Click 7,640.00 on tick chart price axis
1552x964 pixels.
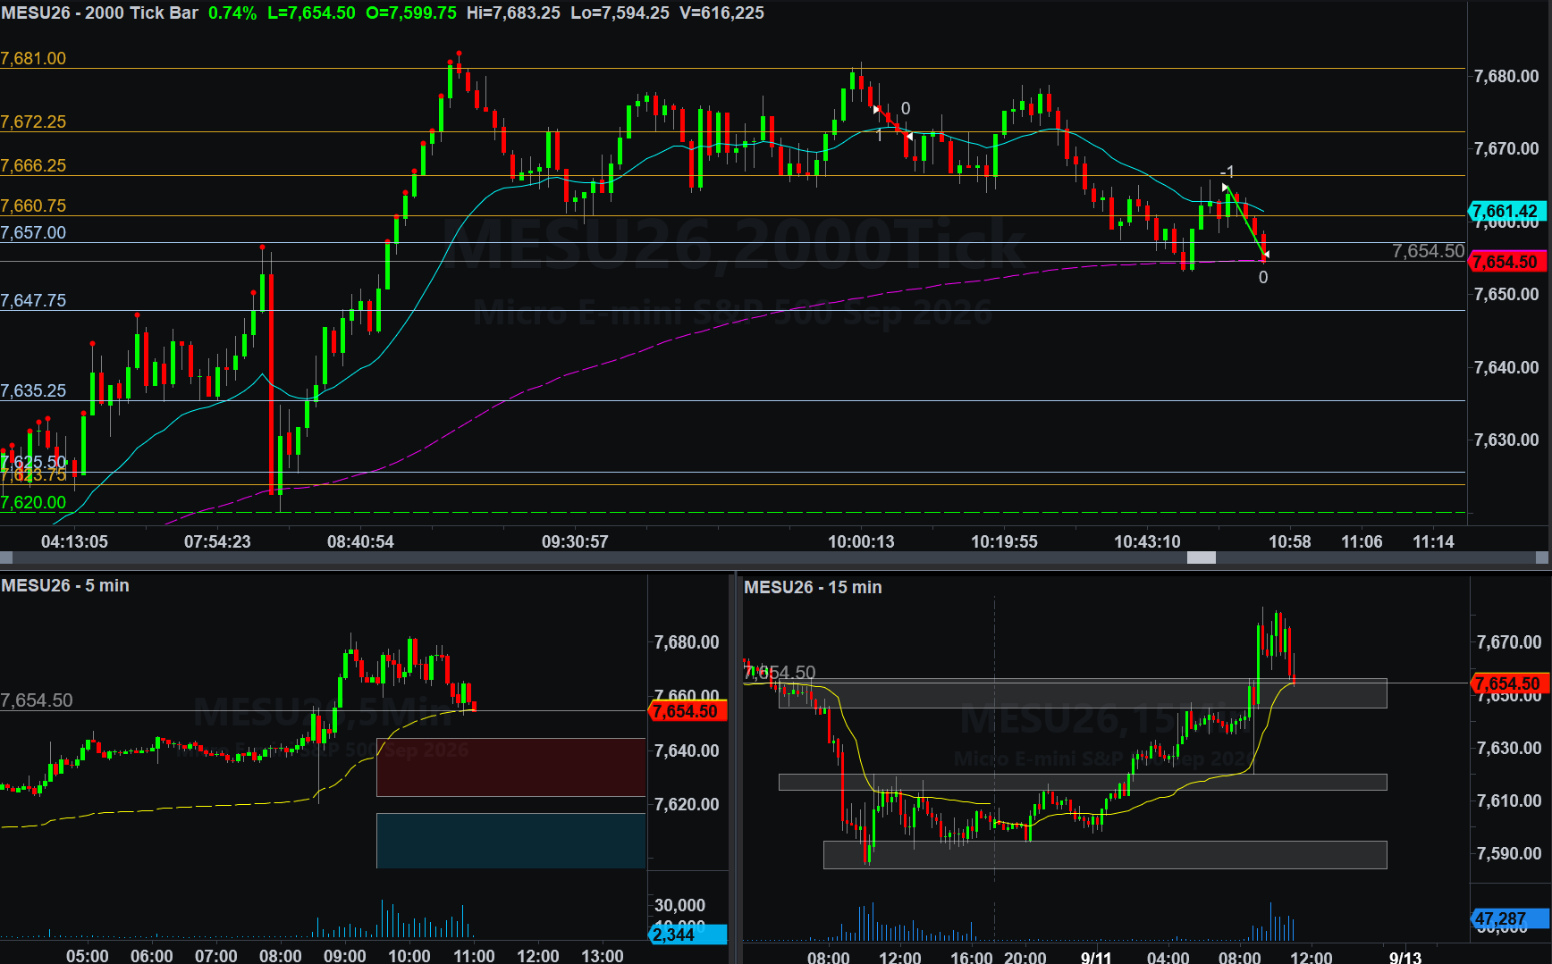pyautogui.click(x=1506, y=367)
